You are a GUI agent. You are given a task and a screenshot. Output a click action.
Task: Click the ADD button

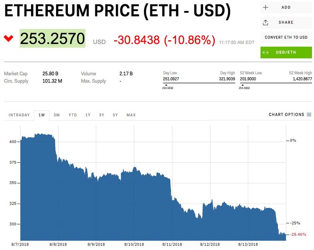pos(286,8)
